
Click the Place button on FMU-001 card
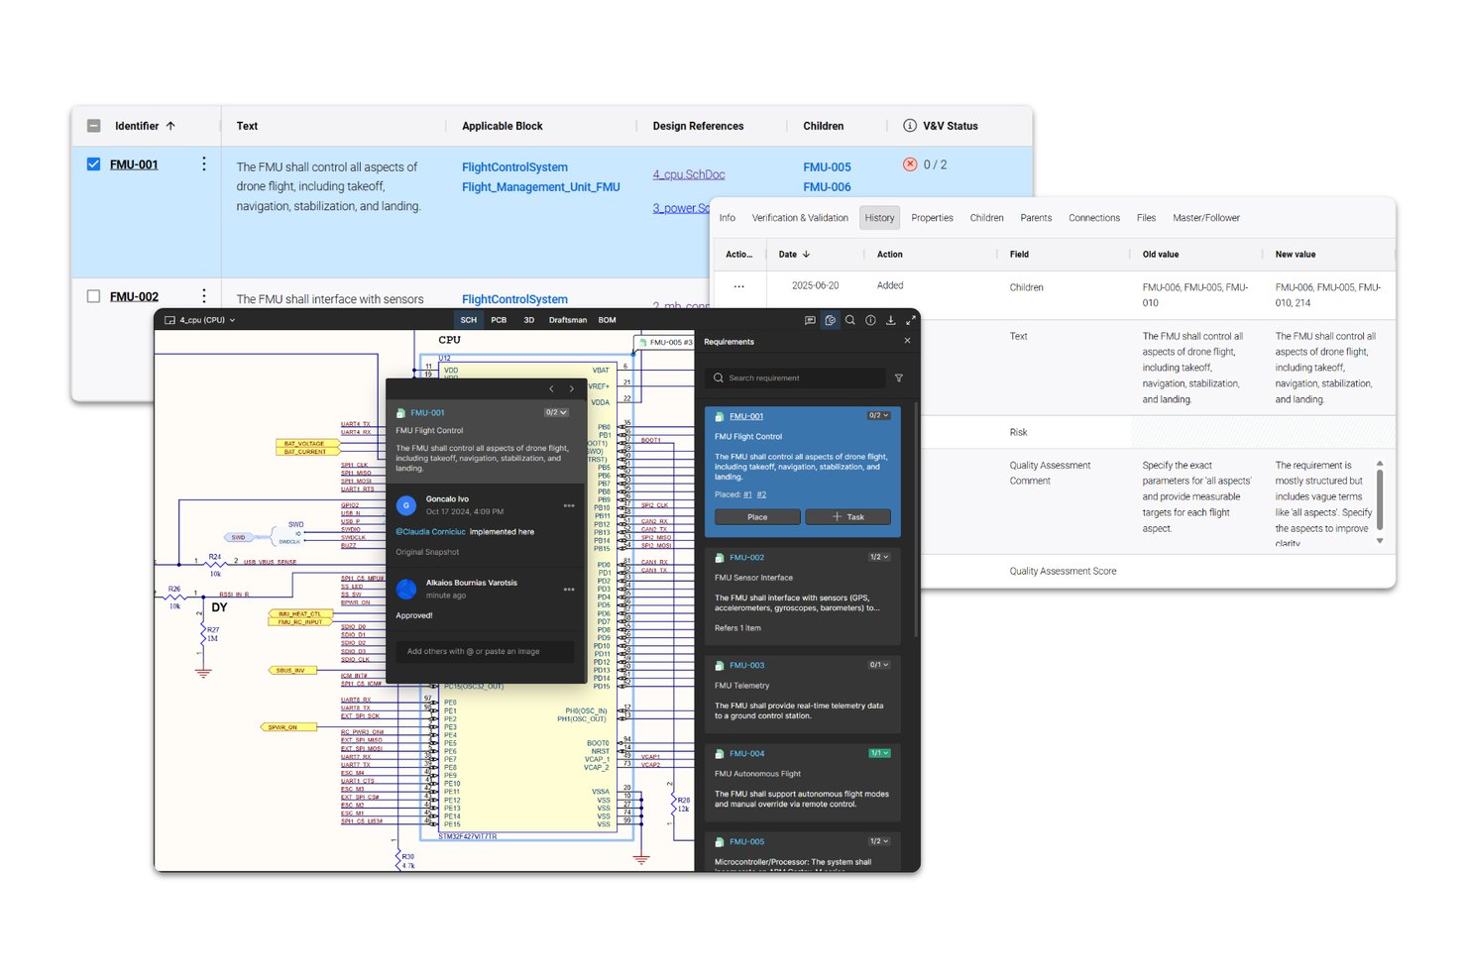[x=757, y=517]
